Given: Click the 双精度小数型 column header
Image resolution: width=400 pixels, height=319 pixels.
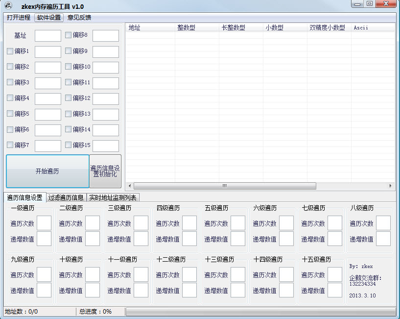Looking at the screenshot, I should tap(328, 28).
